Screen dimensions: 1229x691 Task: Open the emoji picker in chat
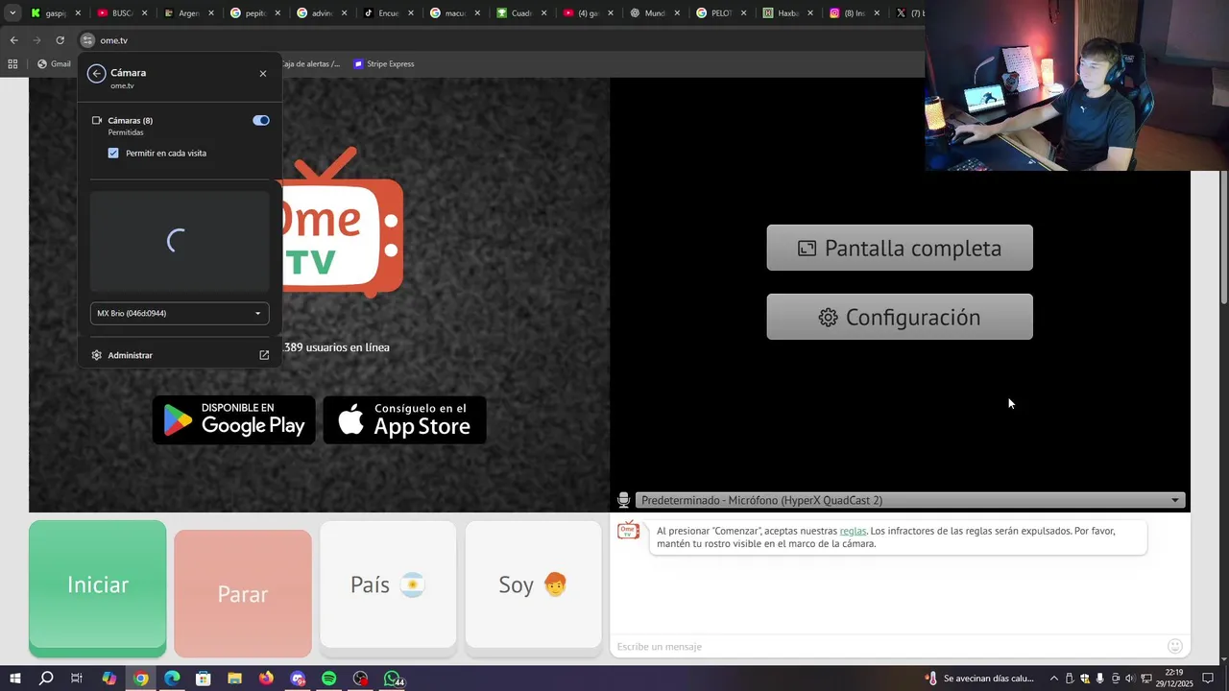click(x=1175, y=646)
